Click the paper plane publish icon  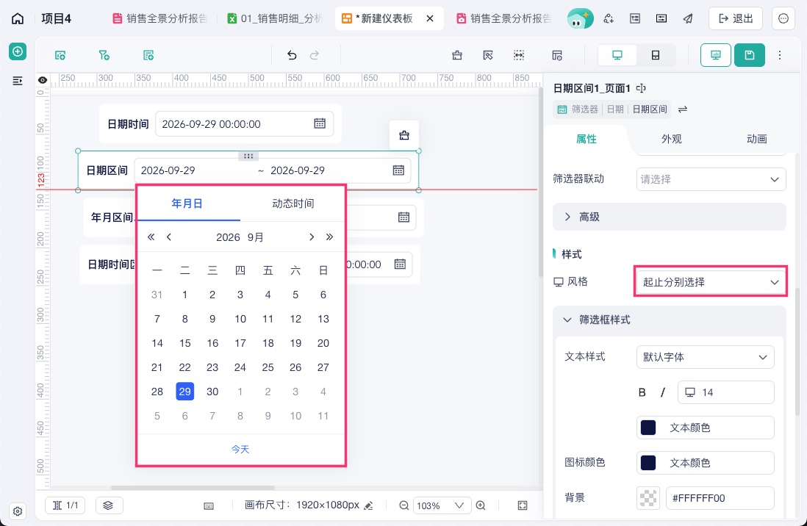688,18
